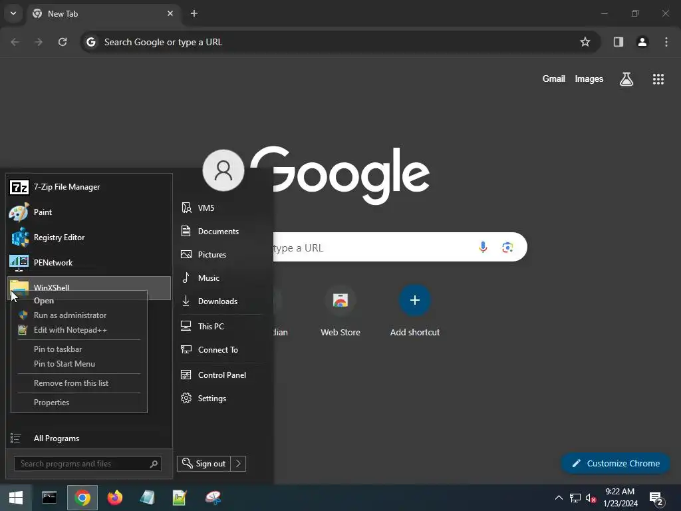Expand All Programs list
The height and width of the screenshot is (511, 681).
click(x=89, y=438)
